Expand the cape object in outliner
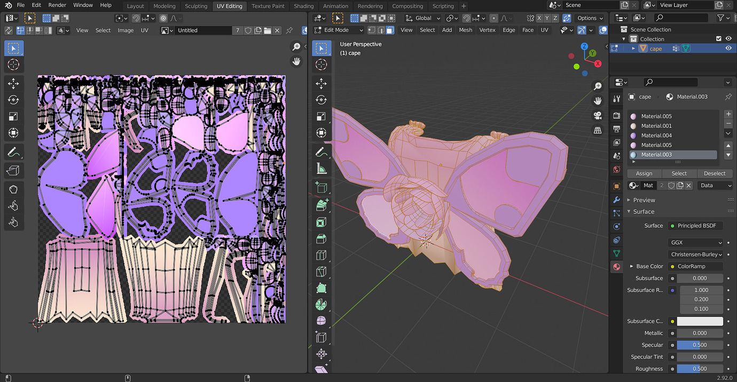The image size is (737, 382). 633,49
